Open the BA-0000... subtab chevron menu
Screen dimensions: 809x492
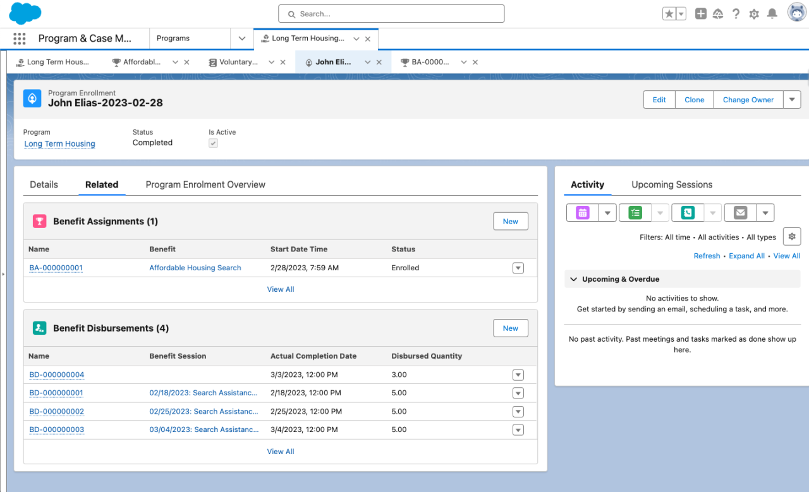(x=464, y=62)
